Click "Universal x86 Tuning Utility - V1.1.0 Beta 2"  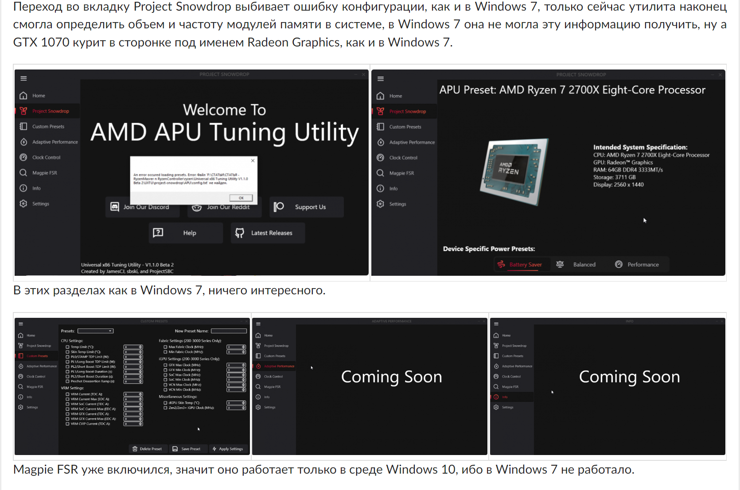[127, 265]
